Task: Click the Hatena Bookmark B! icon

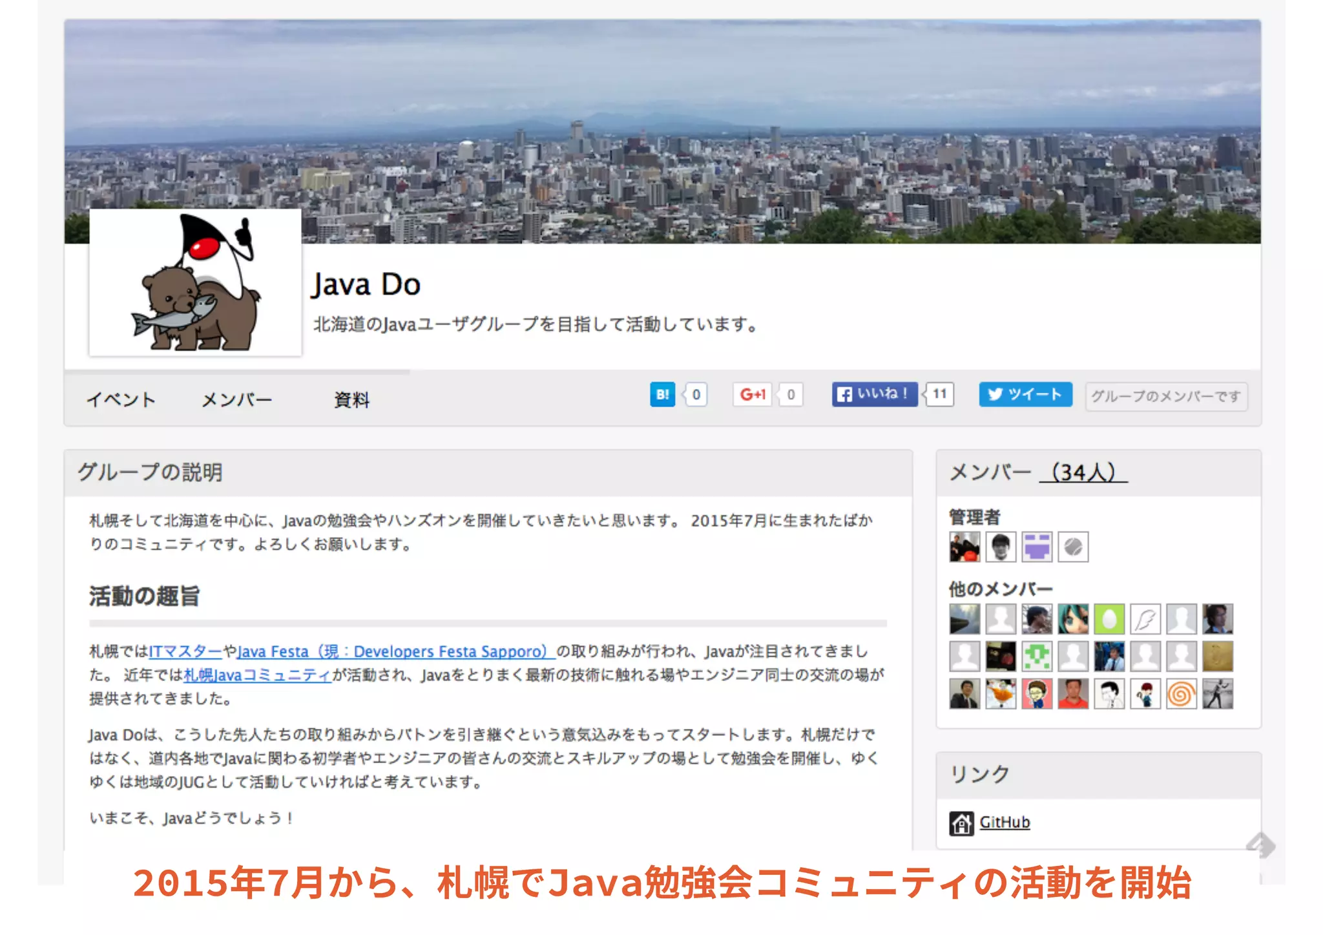Action: [662, 394]
